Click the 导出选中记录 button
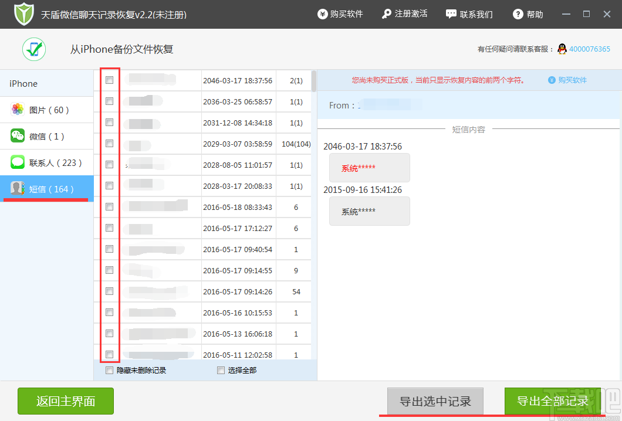 point(435,401)
